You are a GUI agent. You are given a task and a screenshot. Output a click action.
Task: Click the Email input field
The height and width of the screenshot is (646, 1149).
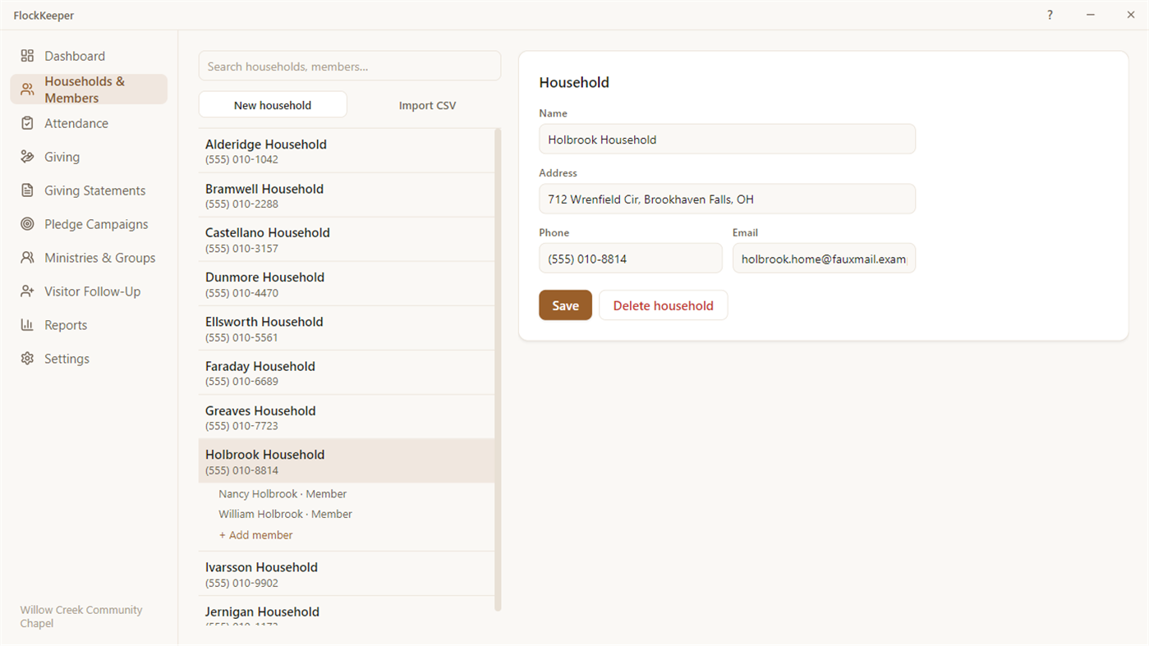824,259
